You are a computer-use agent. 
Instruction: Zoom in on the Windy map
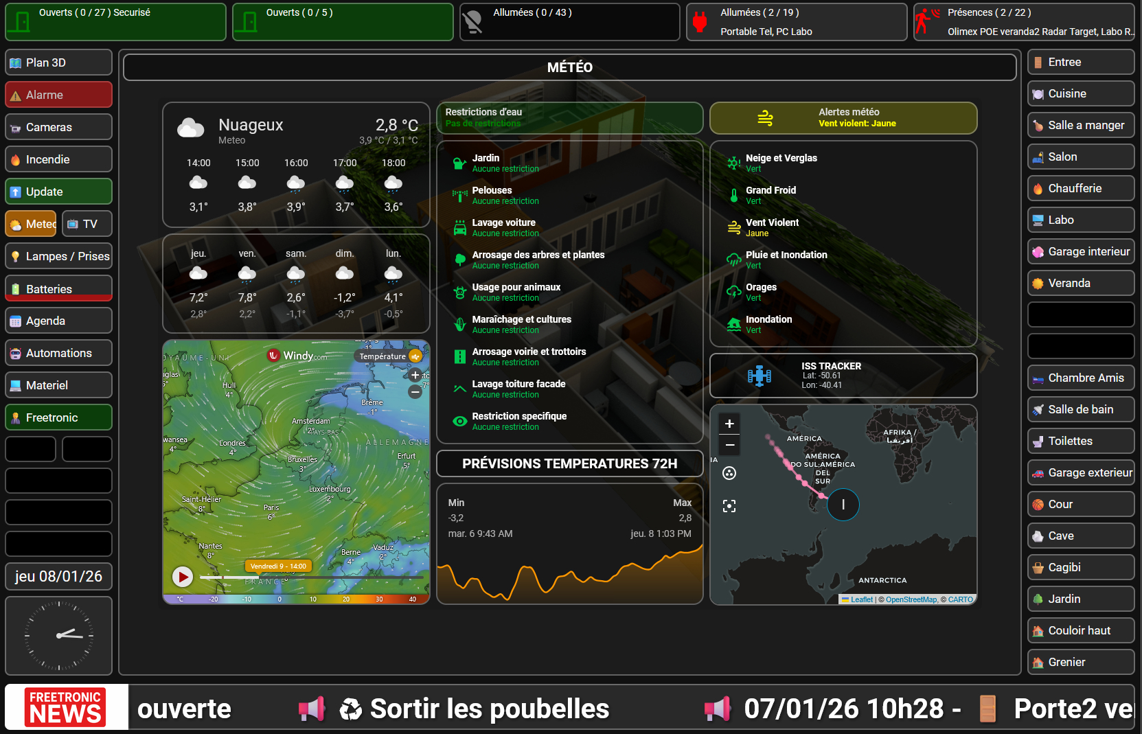tap(415, 375)
